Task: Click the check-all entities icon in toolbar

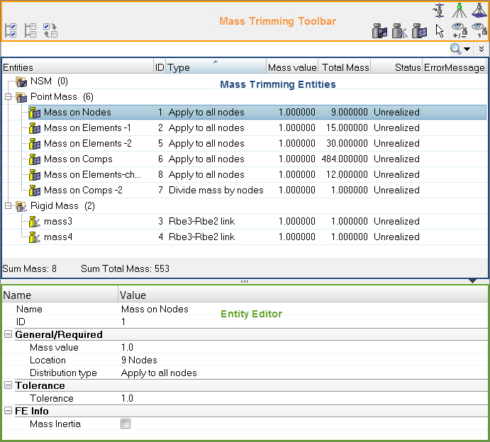Action: pos(11,30)
